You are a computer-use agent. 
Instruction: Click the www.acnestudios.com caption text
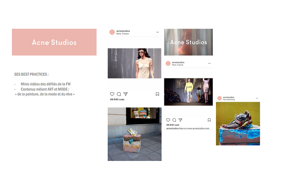point(198,128)
